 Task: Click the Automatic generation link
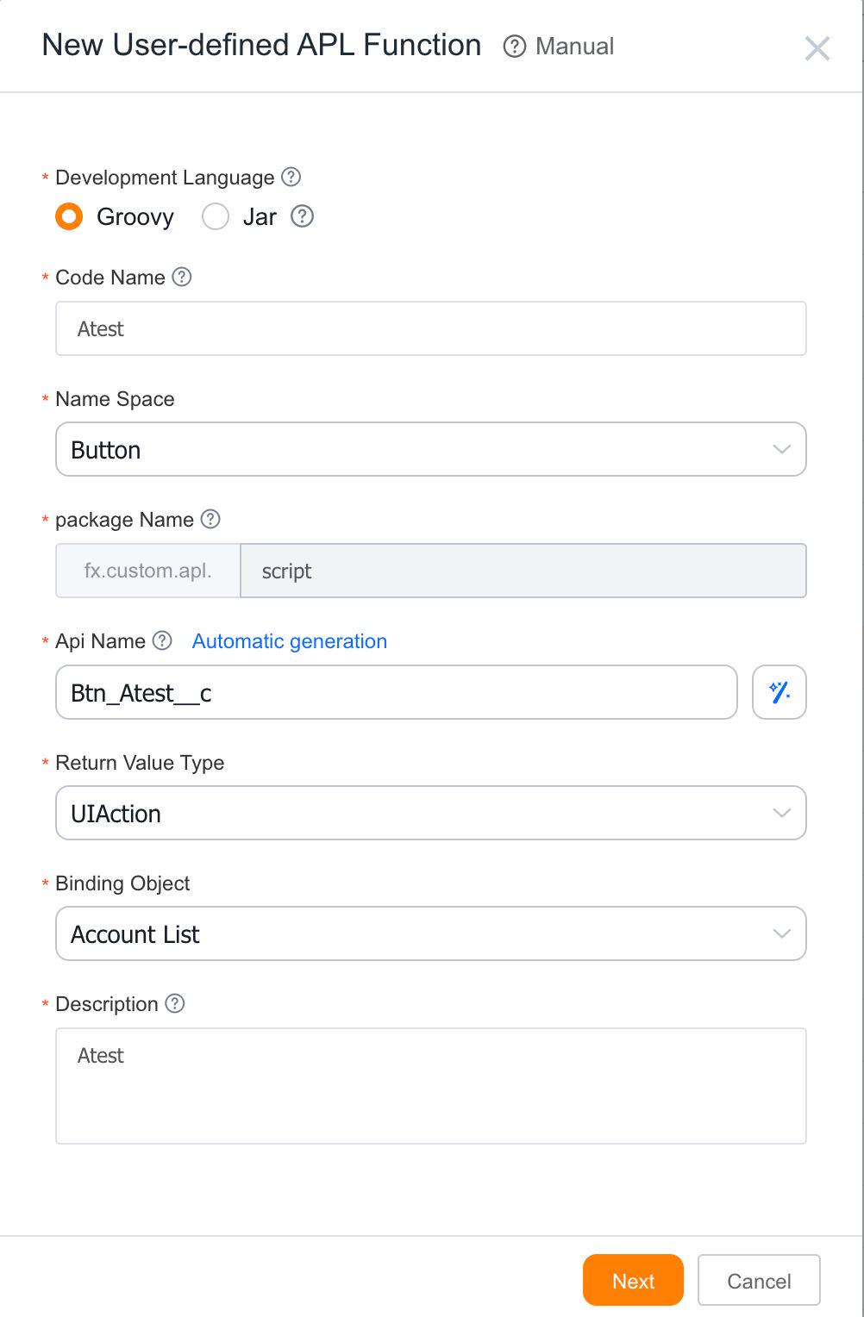tap(289, 640)
